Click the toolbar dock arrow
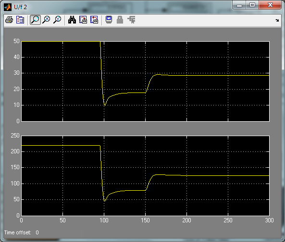285x242 pixels. (277, 20)
